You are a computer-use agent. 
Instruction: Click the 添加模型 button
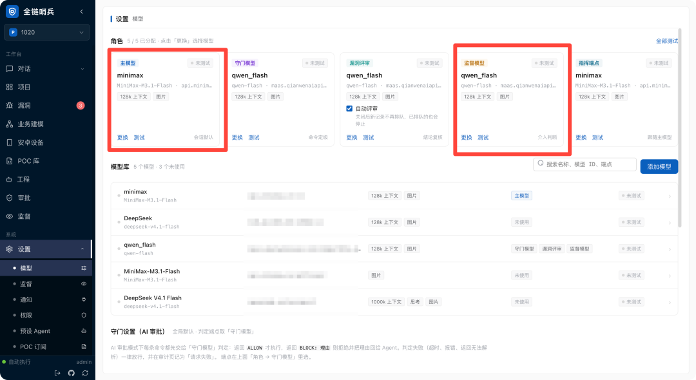click(x=659, y=167)
